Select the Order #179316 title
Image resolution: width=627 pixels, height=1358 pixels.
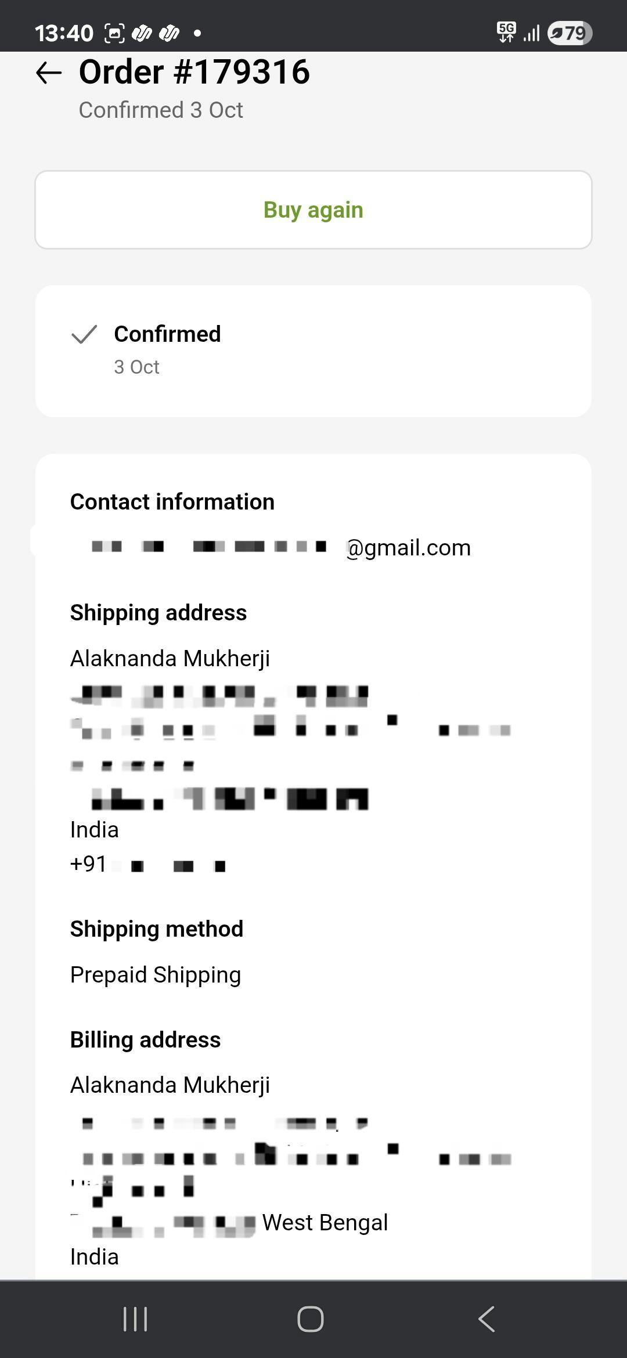(194, 73)
